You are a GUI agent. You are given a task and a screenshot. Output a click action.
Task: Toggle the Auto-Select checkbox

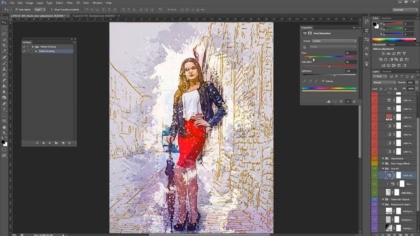click(x=16, y=9)
